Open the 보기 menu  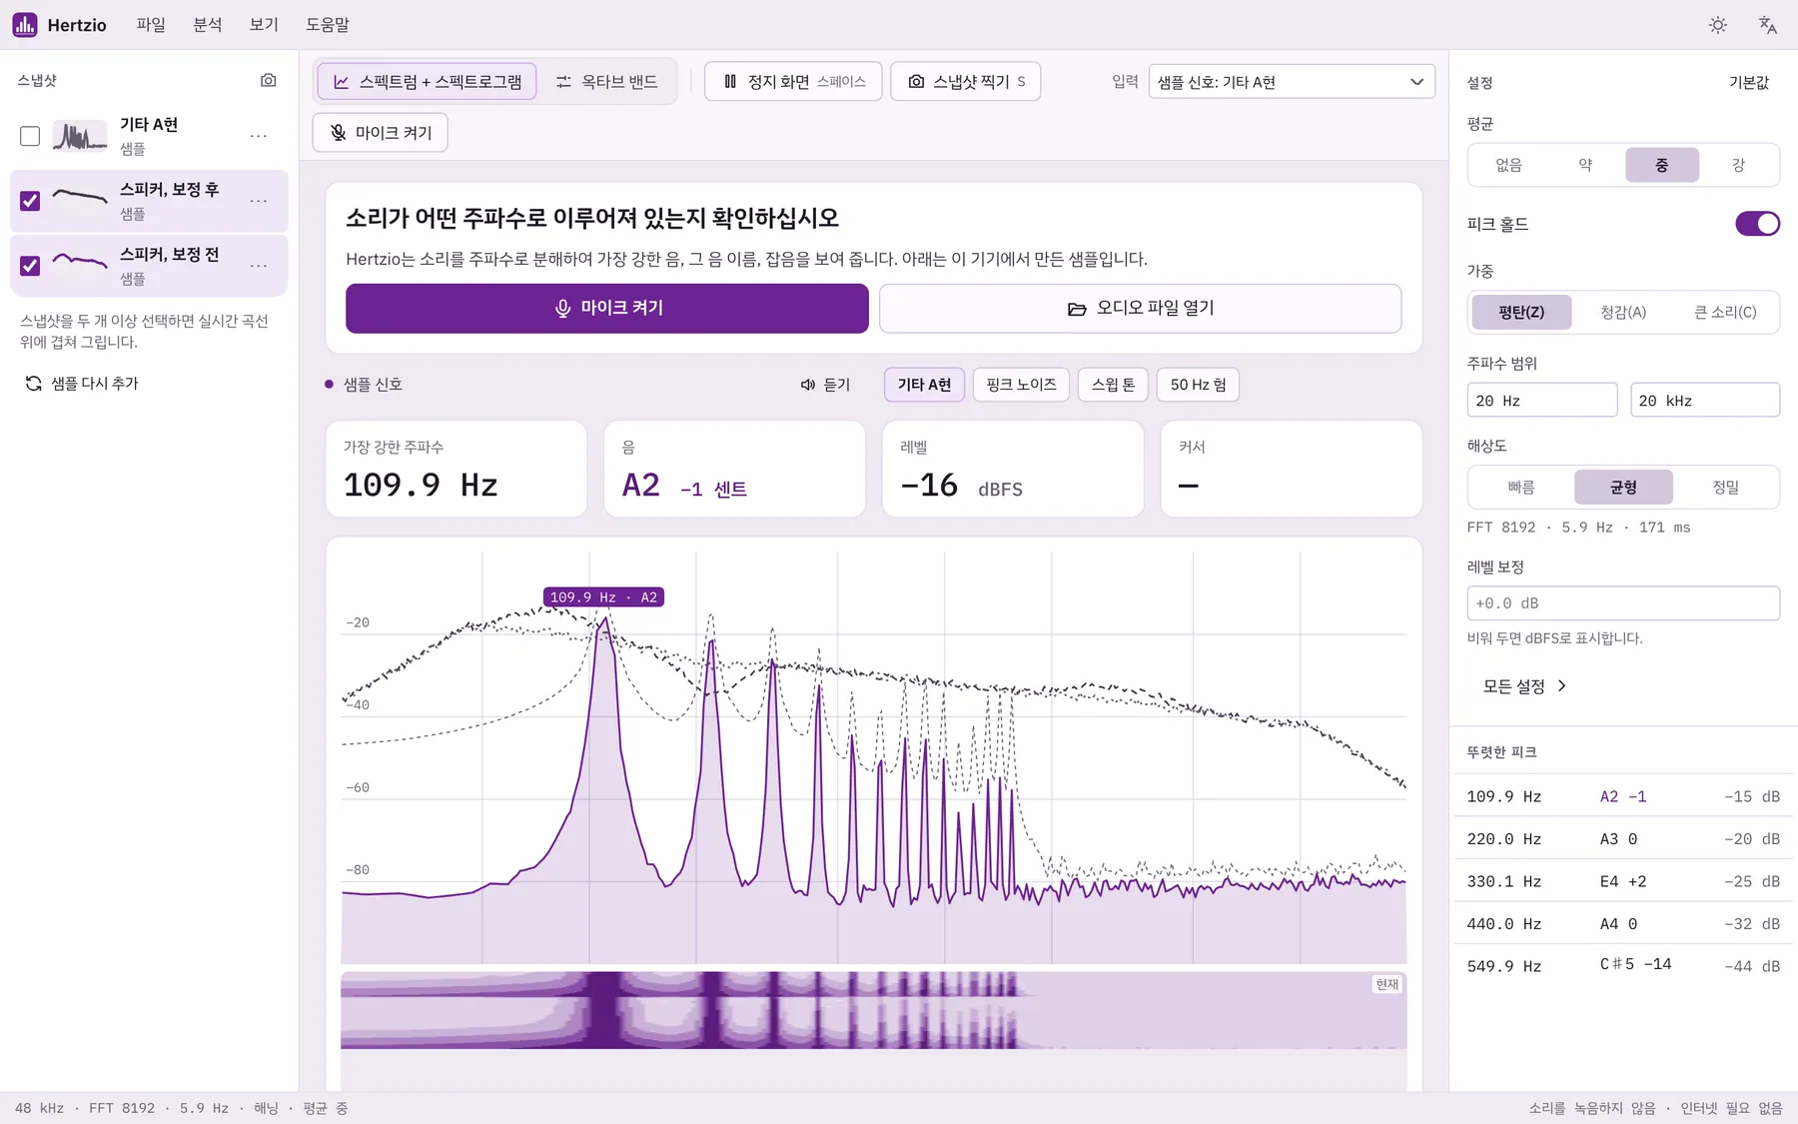[264, 25]
